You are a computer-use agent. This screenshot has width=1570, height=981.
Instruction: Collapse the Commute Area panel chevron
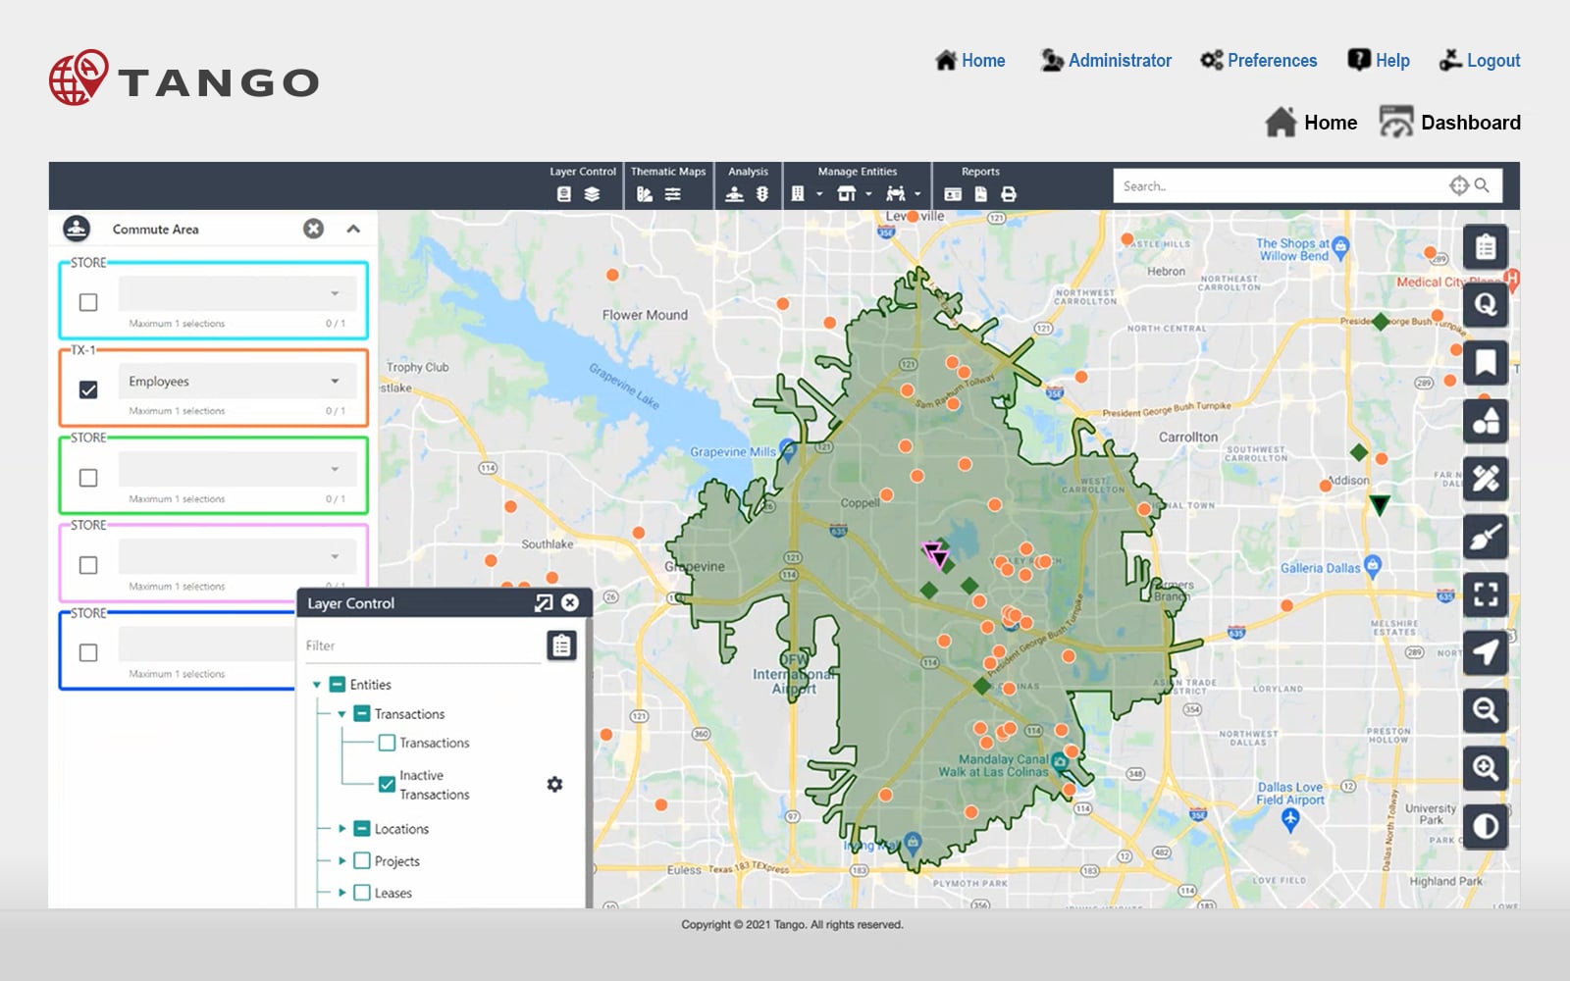(353, 229)
